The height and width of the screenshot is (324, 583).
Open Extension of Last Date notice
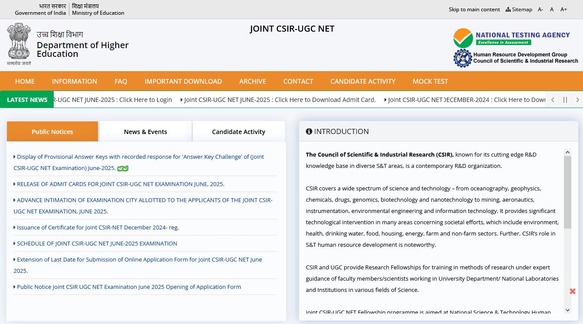(138, 265)
